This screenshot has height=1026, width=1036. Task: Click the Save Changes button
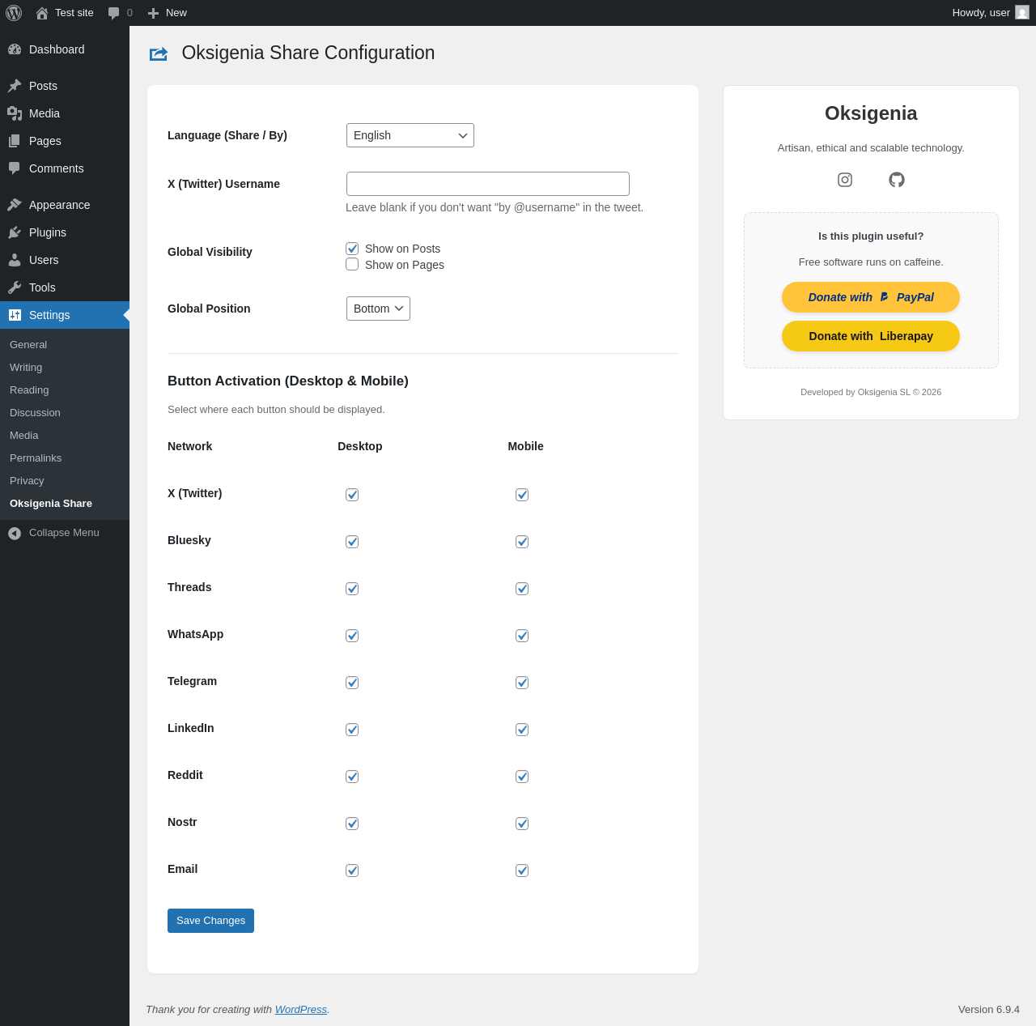[210, 921]
